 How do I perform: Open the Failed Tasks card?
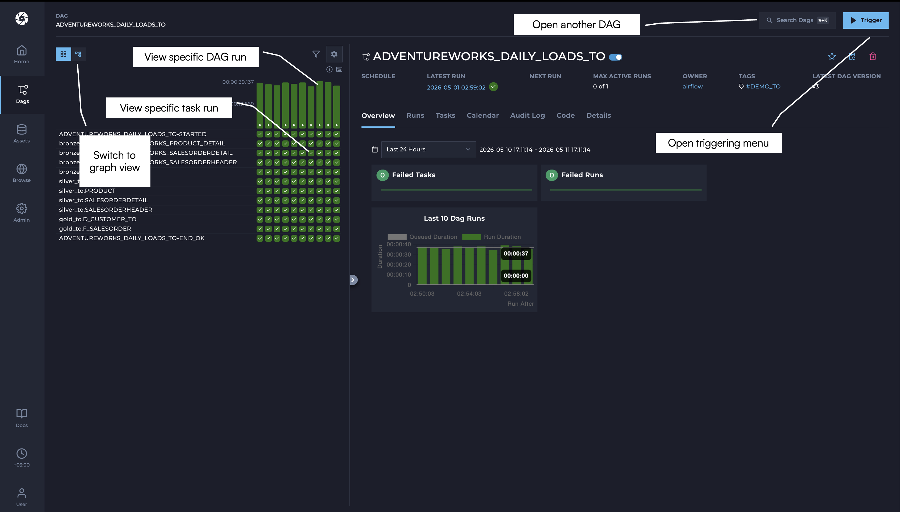pos(454,182)
